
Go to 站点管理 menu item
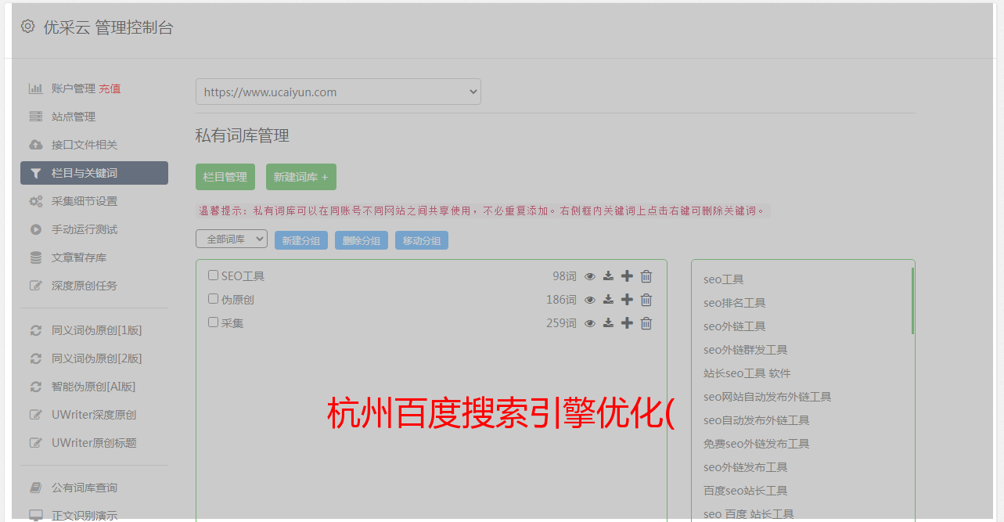pos(74,117)
